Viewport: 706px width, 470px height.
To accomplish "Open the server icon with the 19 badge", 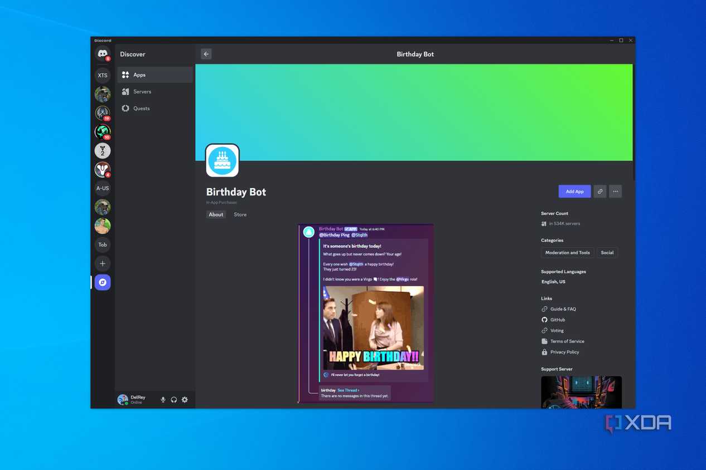I will (103, 113).
